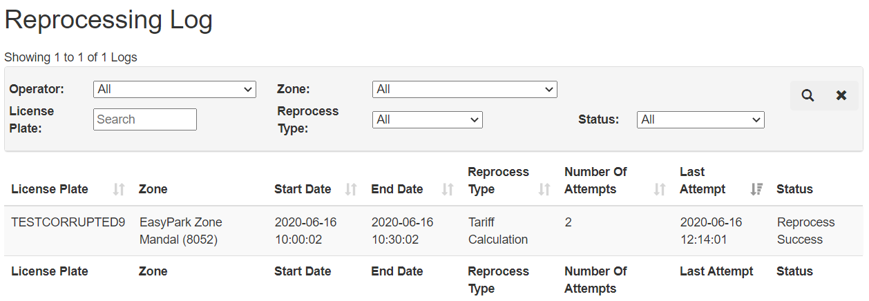The width and height of the screenshot is (869, 301).
Task: Sort by Reprocess Type column arrows
Action: (544, 189)
